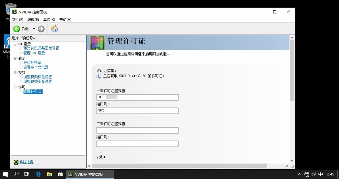Open File Explorer from the taskbar
Screen dimensions: 339x179
(x=49, y=174)
